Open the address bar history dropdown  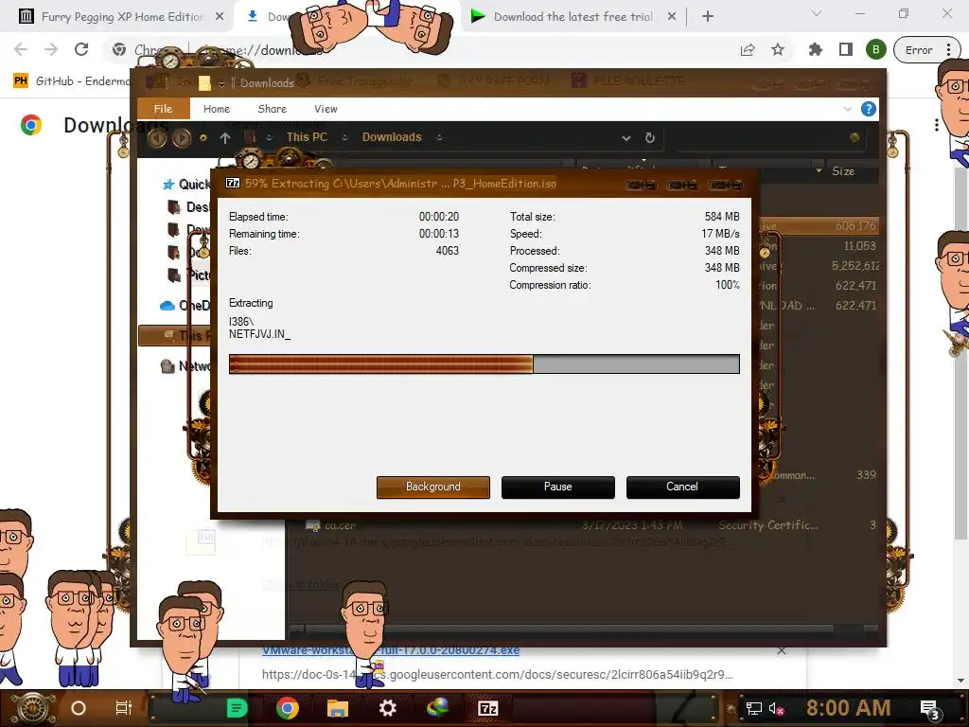point(626,138)
